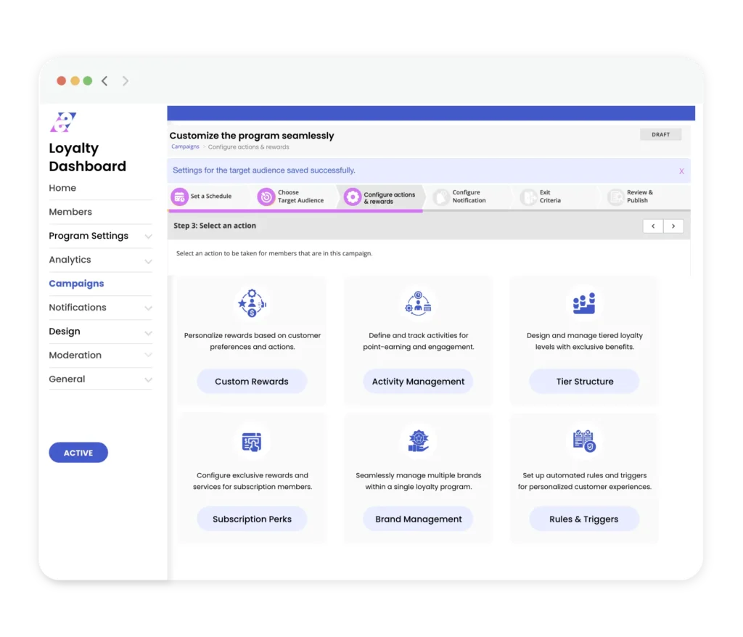Click the Rules & Triggers clipboard icon
The height and width of the screenshot is (637, 743).
click(584, 441)
